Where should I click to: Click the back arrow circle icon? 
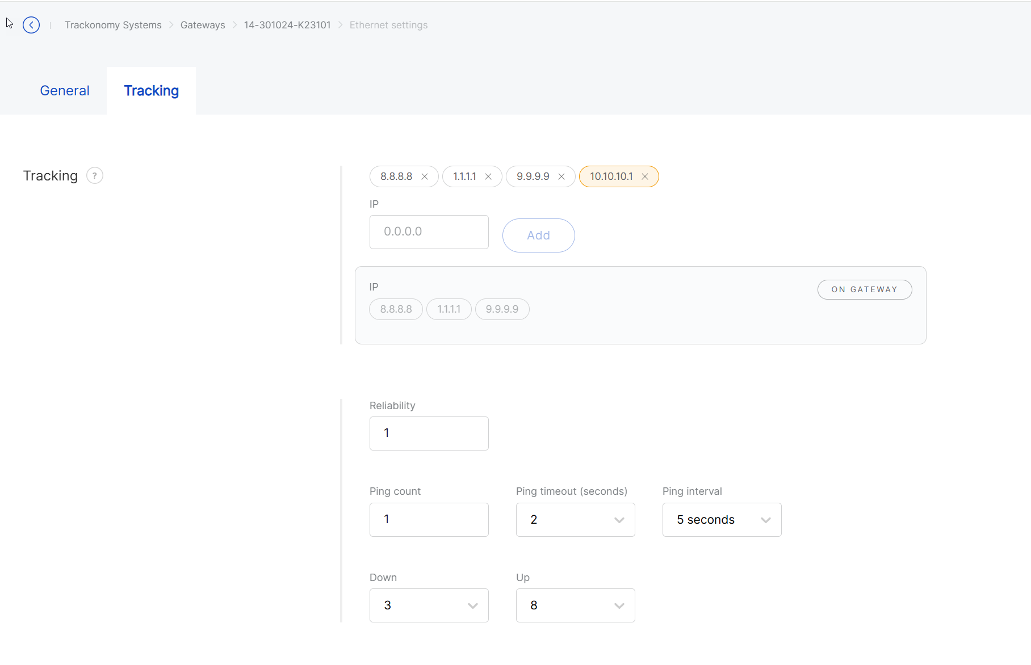point(31,25)
